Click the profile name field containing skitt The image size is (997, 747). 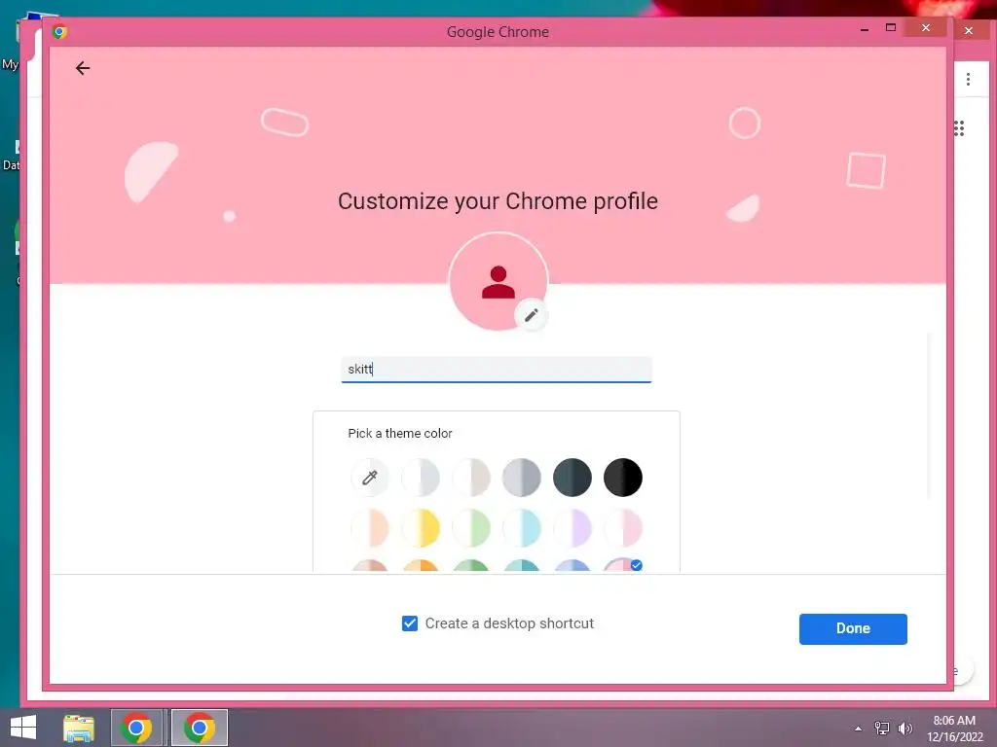(496, 370)
